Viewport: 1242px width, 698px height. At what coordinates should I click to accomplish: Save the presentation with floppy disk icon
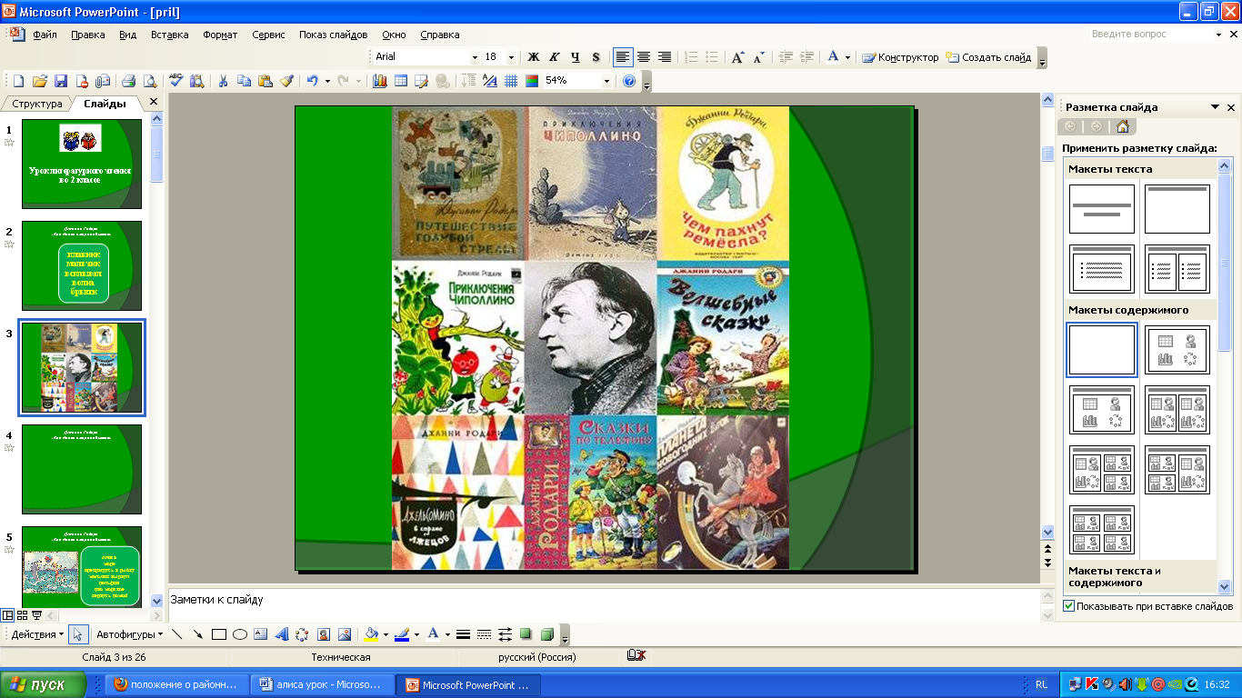[61, 81]
